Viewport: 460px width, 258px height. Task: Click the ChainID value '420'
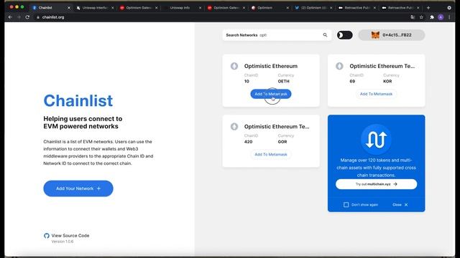click(x=248, y=142)
